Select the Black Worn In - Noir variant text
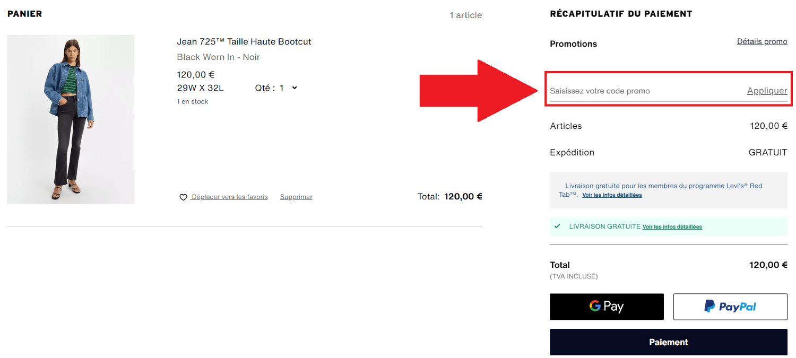 point(218,57)
